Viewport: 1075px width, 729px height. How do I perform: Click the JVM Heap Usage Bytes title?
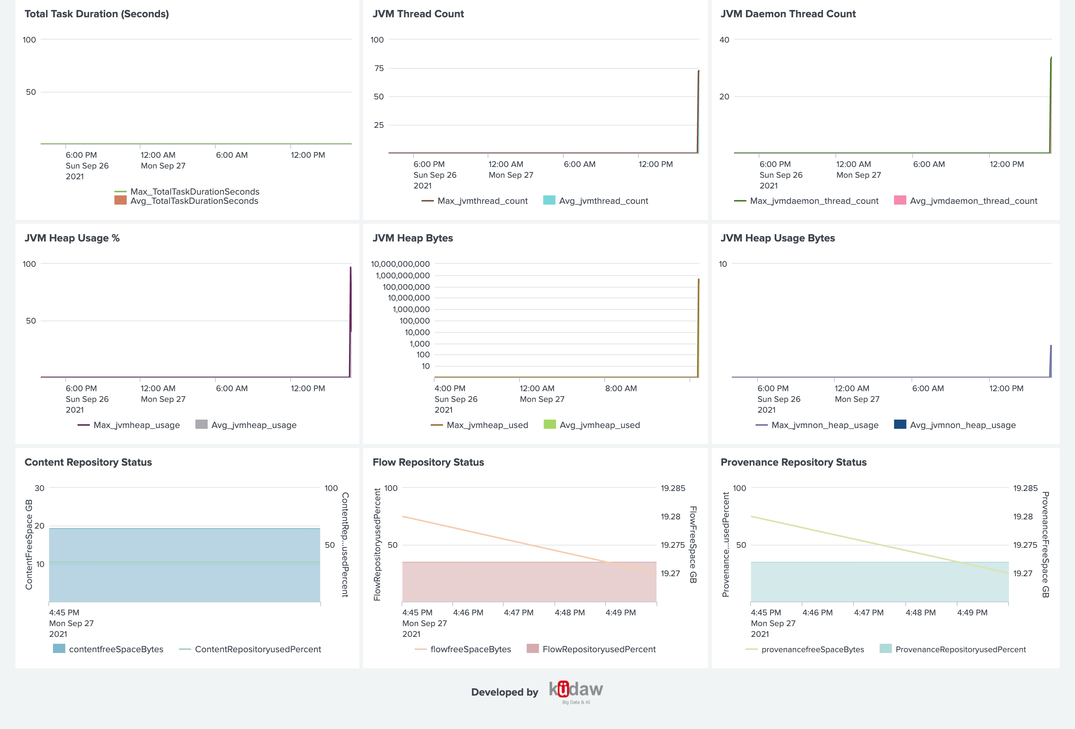point(777,238)
